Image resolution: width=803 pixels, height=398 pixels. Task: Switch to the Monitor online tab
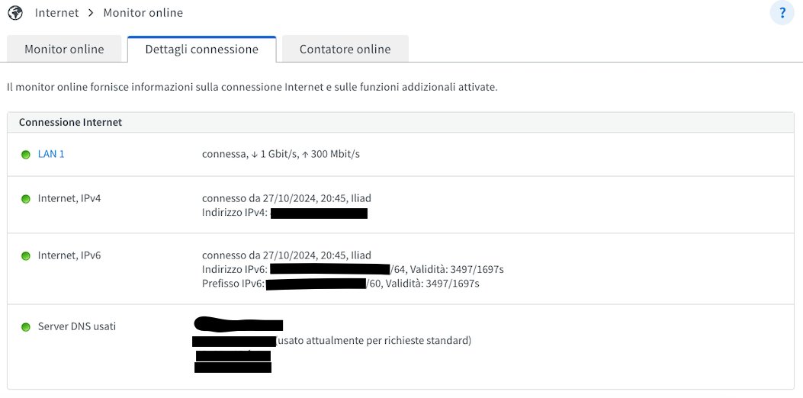tap(64, 50)
